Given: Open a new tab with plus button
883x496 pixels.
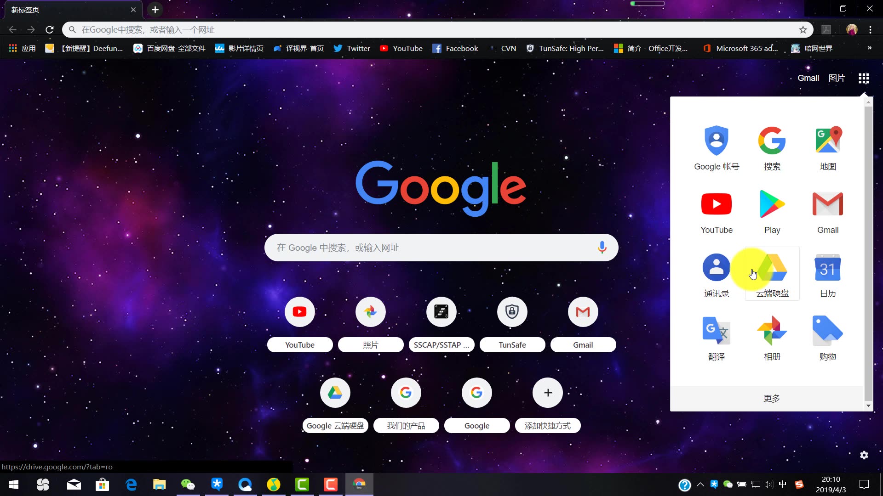Looking at the screenshot, I should 155,10.
